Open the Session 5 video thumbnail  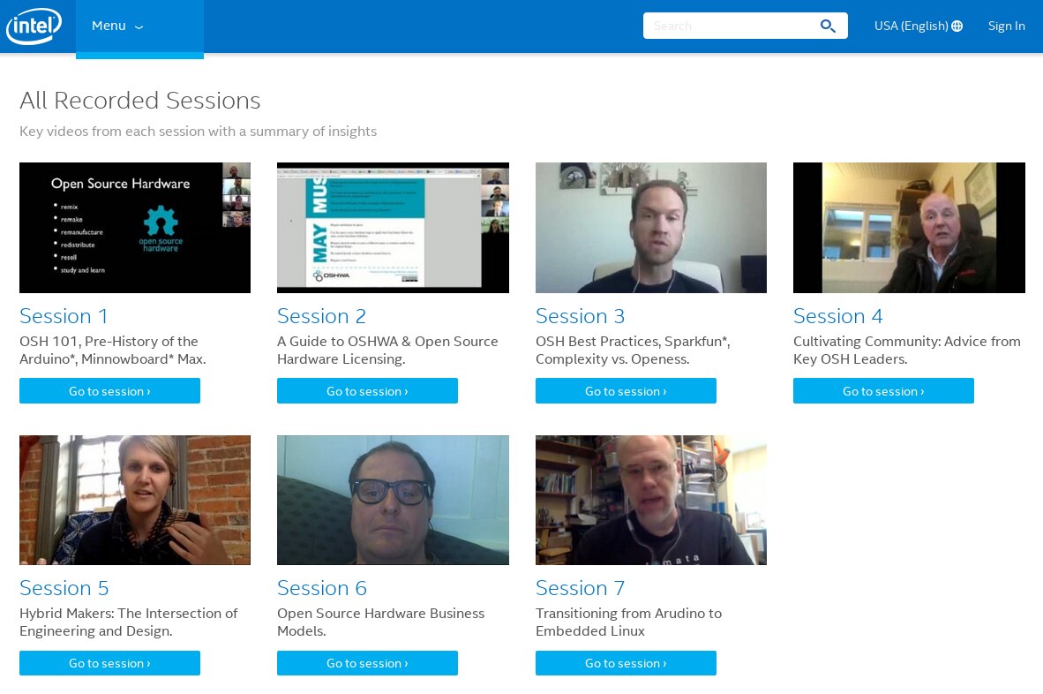(x=135, y=500)
